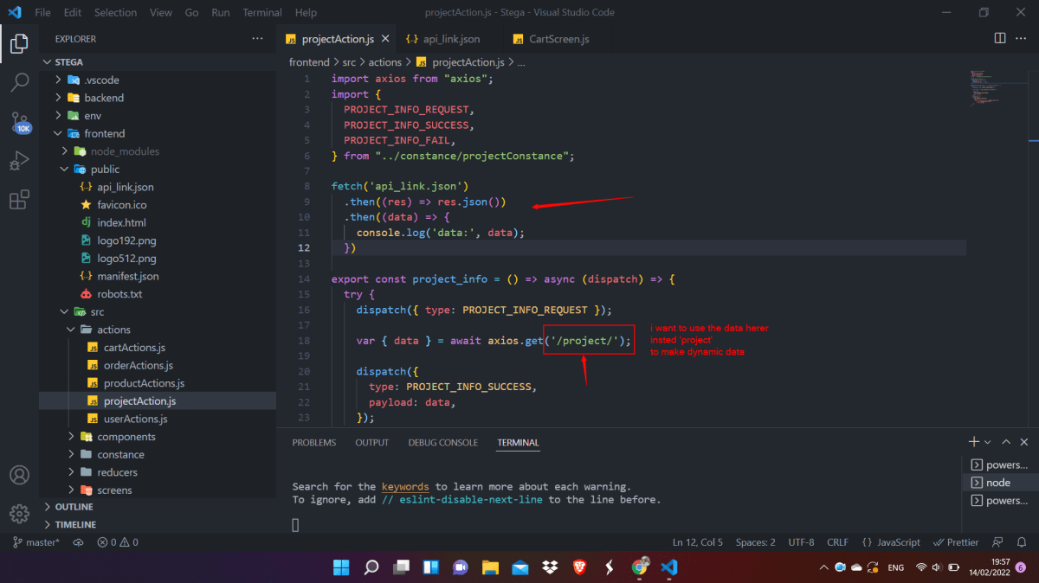Open Windows Start menu
The image size is (1039, 583).
(x=341, y=567)
